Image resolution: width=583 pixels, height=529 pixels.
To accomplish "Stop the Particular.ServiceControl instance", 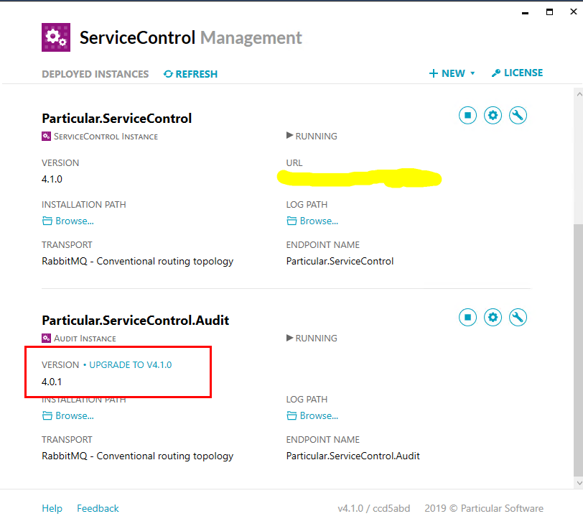I will pos(467,116).
